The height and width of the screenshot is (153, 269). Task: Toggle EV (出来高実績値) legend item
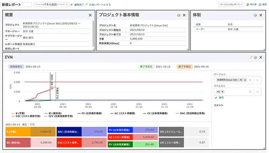tap(155, 113)
